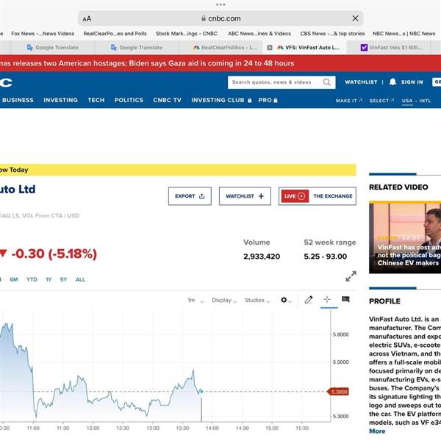441x441 pixels.
Task: Open MAKE IT external link
Action: [349, 101]
